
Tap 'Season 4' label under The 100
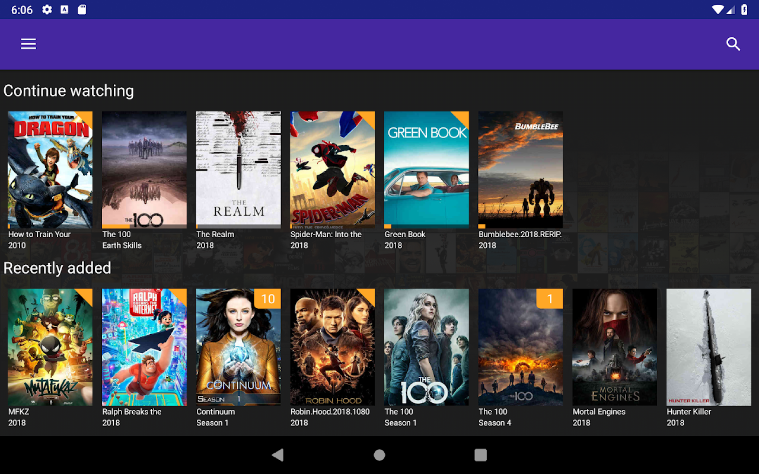(495, 423)
